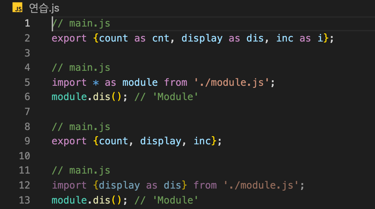This screenshot has height=209, width=375.
Task: Click the word module on line 6
Action: [x=69, y=97]
